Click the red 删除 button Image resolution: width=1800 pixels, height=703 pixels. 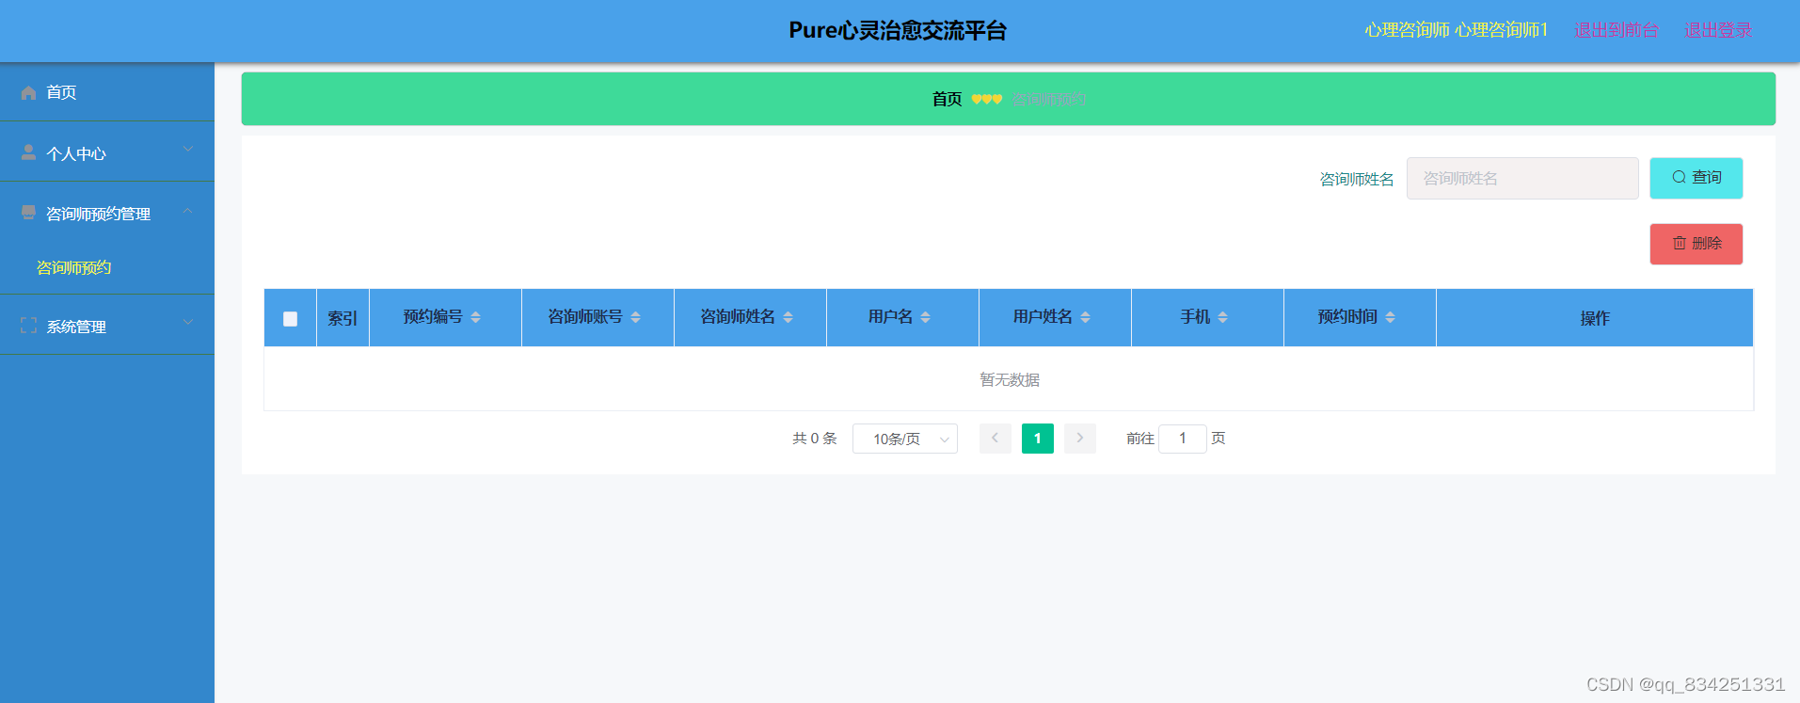click(x=1696, y=244)
